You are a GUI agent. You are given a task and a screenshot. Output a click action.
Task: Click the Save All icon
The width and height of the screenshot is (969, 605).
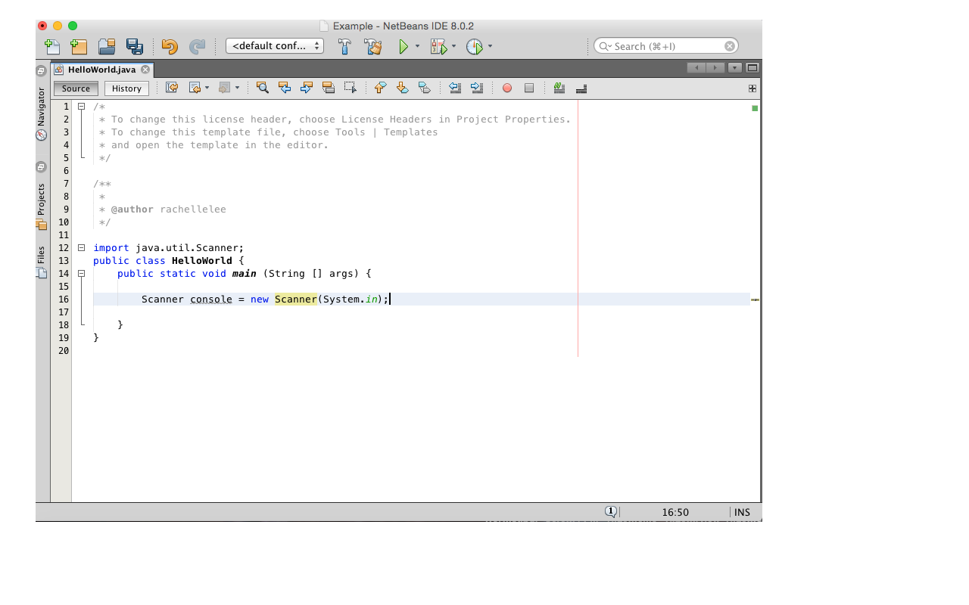coord(135,46)
